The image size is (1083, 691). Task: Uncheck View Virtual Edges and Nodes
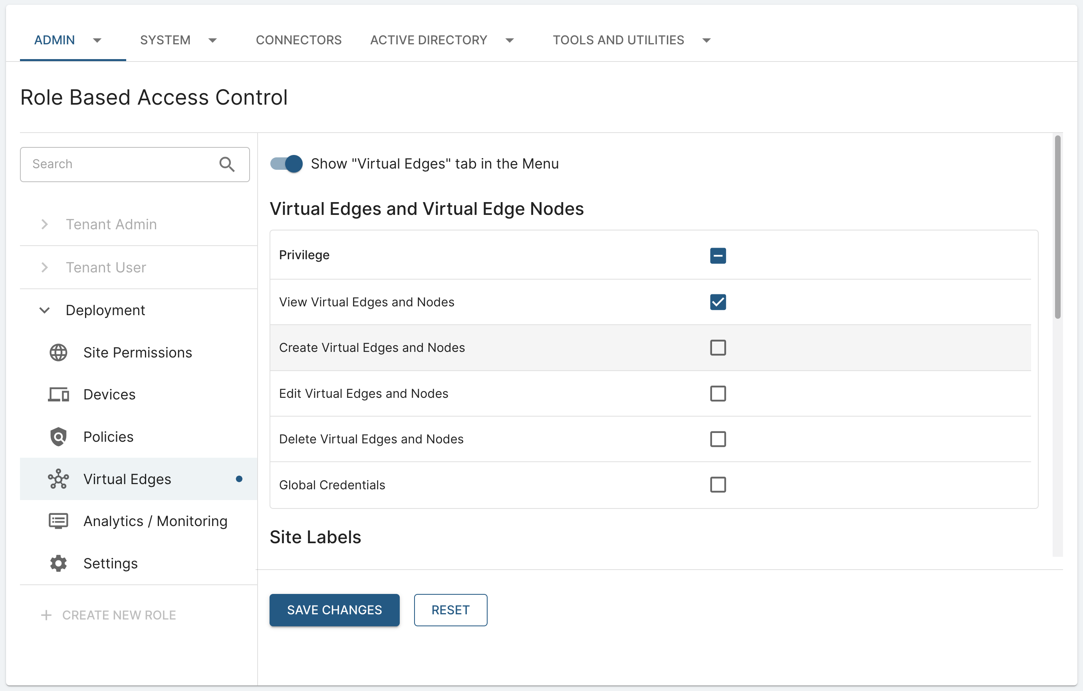point(717,302)
